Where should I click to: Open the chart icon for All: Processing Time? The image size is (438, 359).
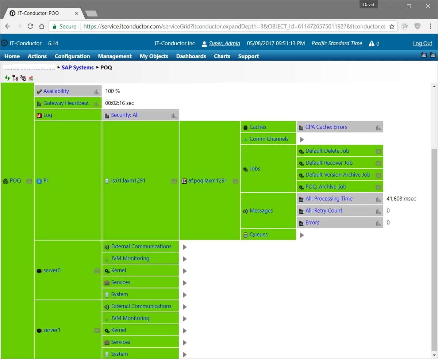point(378,199)
